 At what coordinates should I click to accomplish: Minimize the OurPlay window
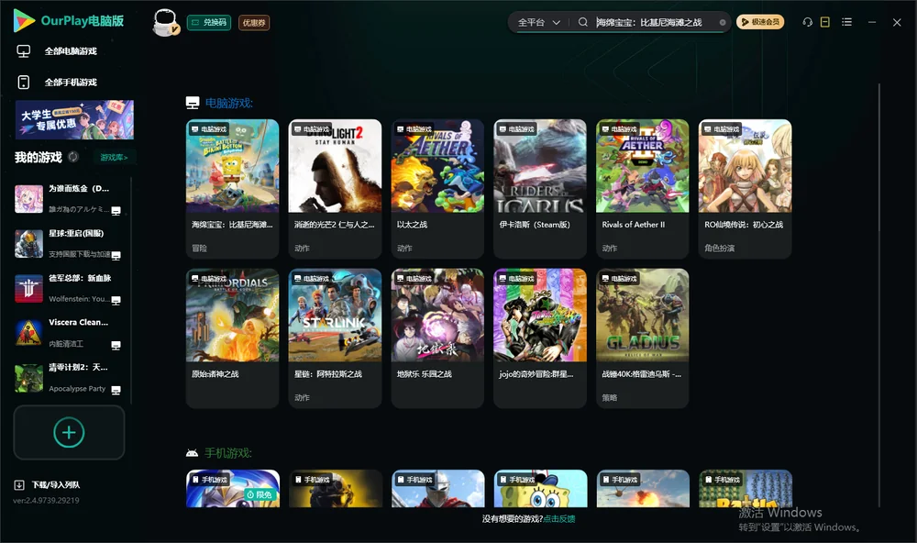tap(872, 22)
